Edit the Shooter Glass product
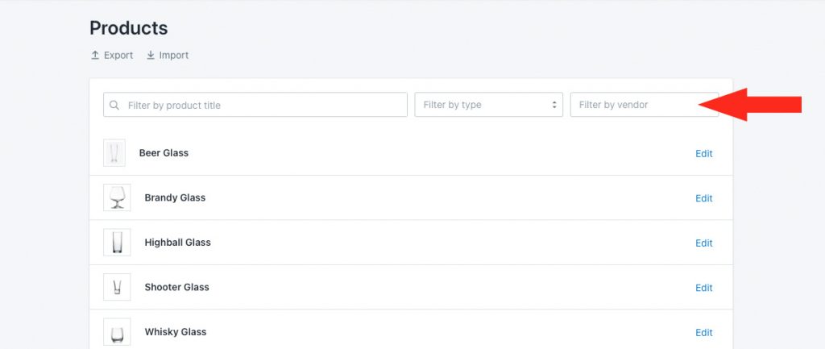Viewport: 825px width, 349px height. (x=704, y=288)
